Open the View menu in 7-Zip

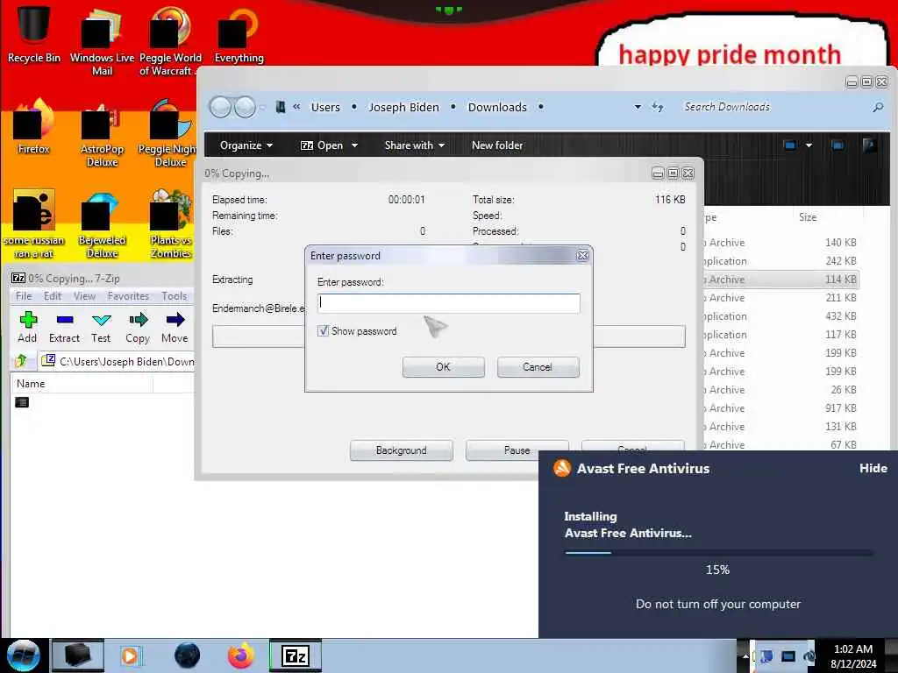tap(85, 296)
